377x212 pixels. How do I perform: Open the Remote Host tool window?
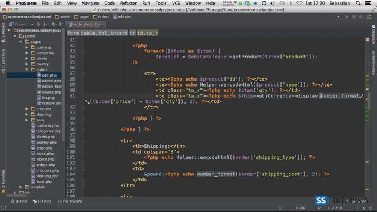(x=373, y=63)
